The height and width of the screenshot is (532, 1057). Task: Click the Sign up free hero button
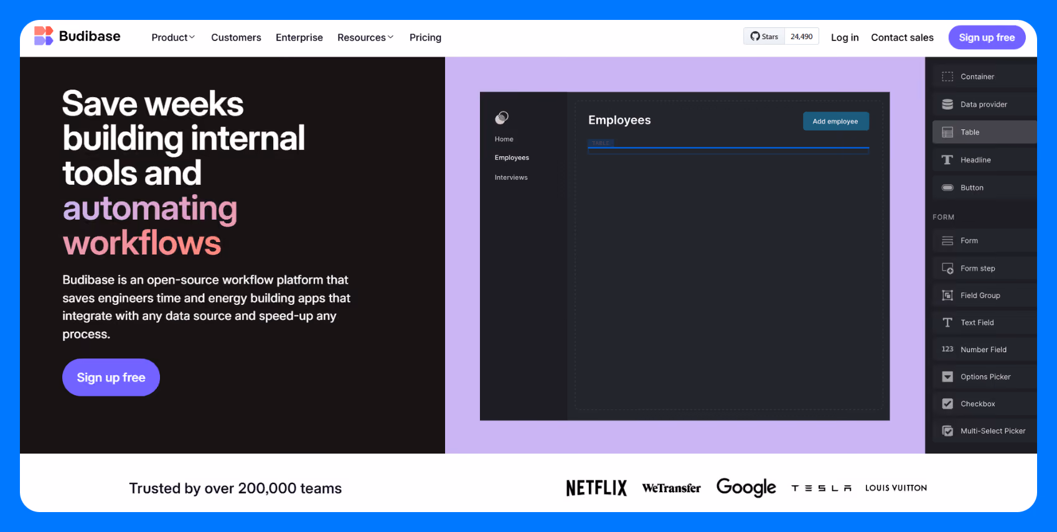click(x=111, y=377)
